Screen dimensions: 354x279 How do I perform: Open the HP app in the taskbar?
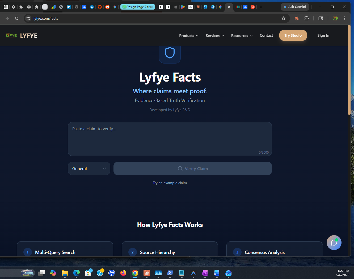point(112,273)
